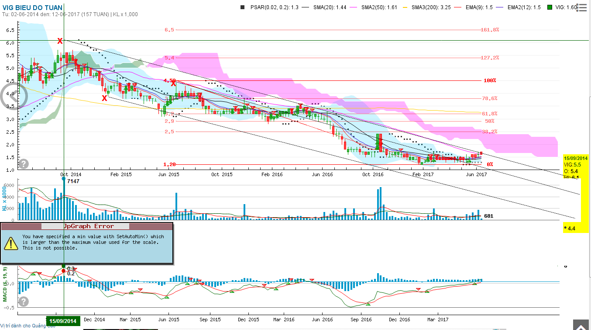
Task: Click the JpGraph Error title bar
Action: coord(86,226)
